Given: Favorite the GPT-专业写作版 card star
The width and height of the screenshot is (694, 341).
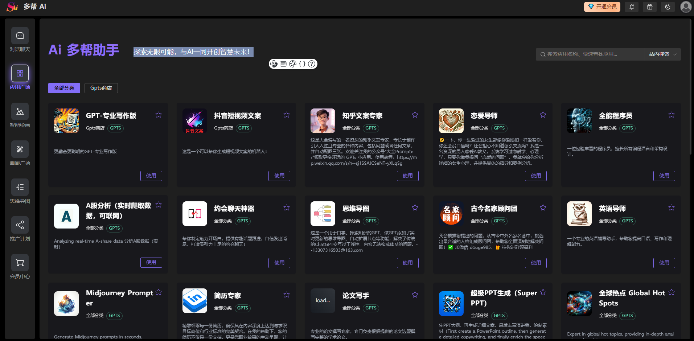Looking at the screenshot, I should pyautogui.click(x=158, y=115).
